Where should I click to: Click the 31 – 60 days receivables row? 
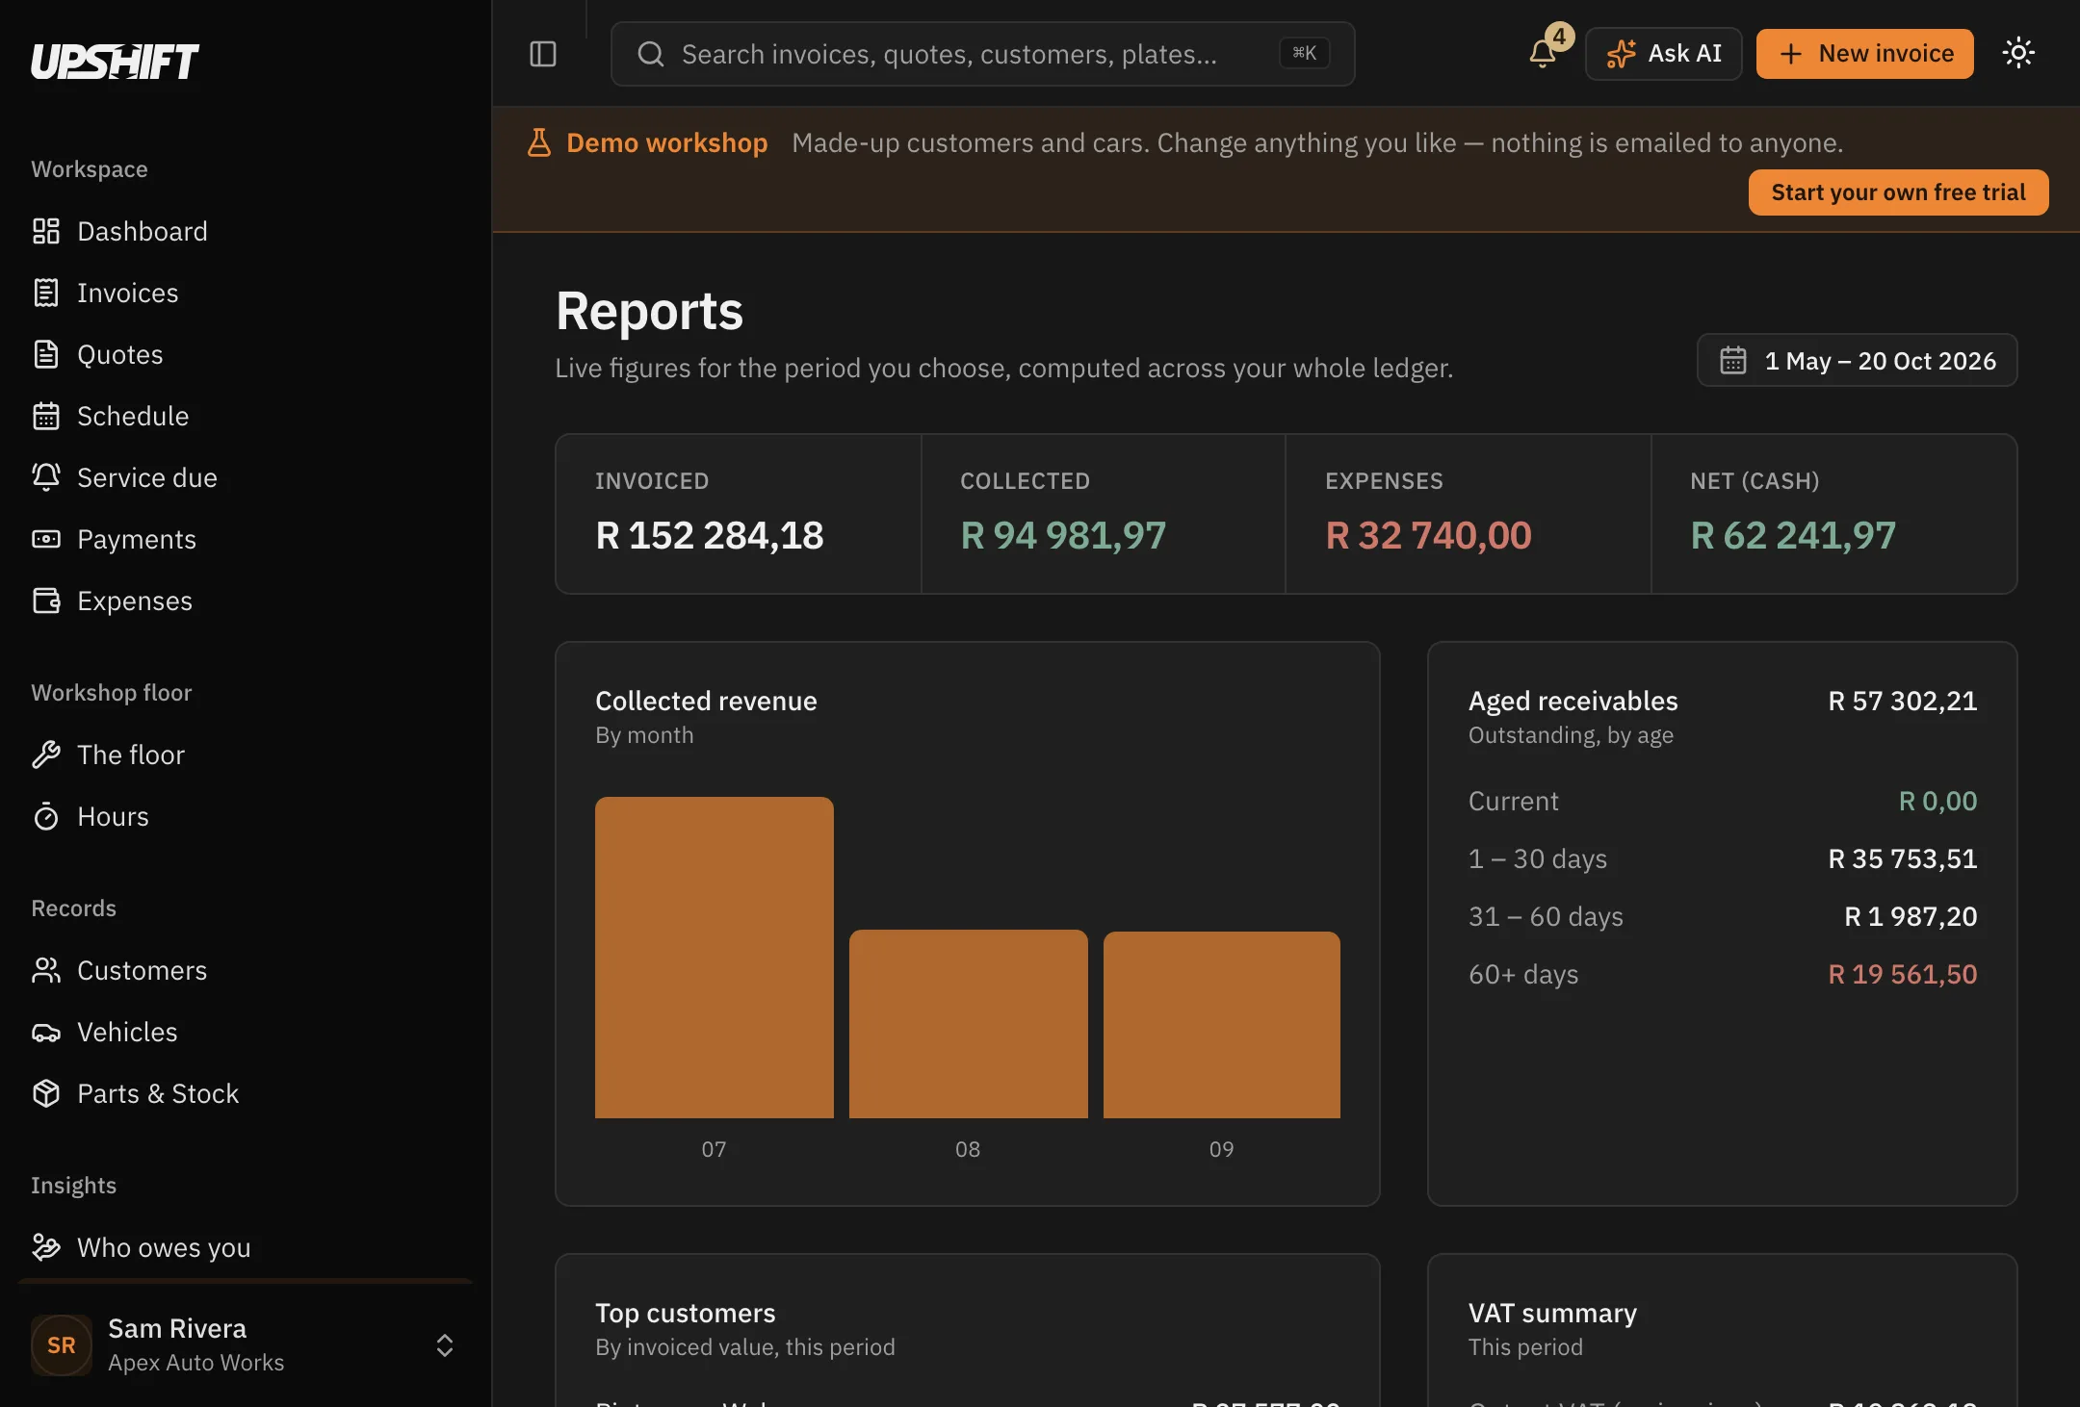click(1723, 916)
